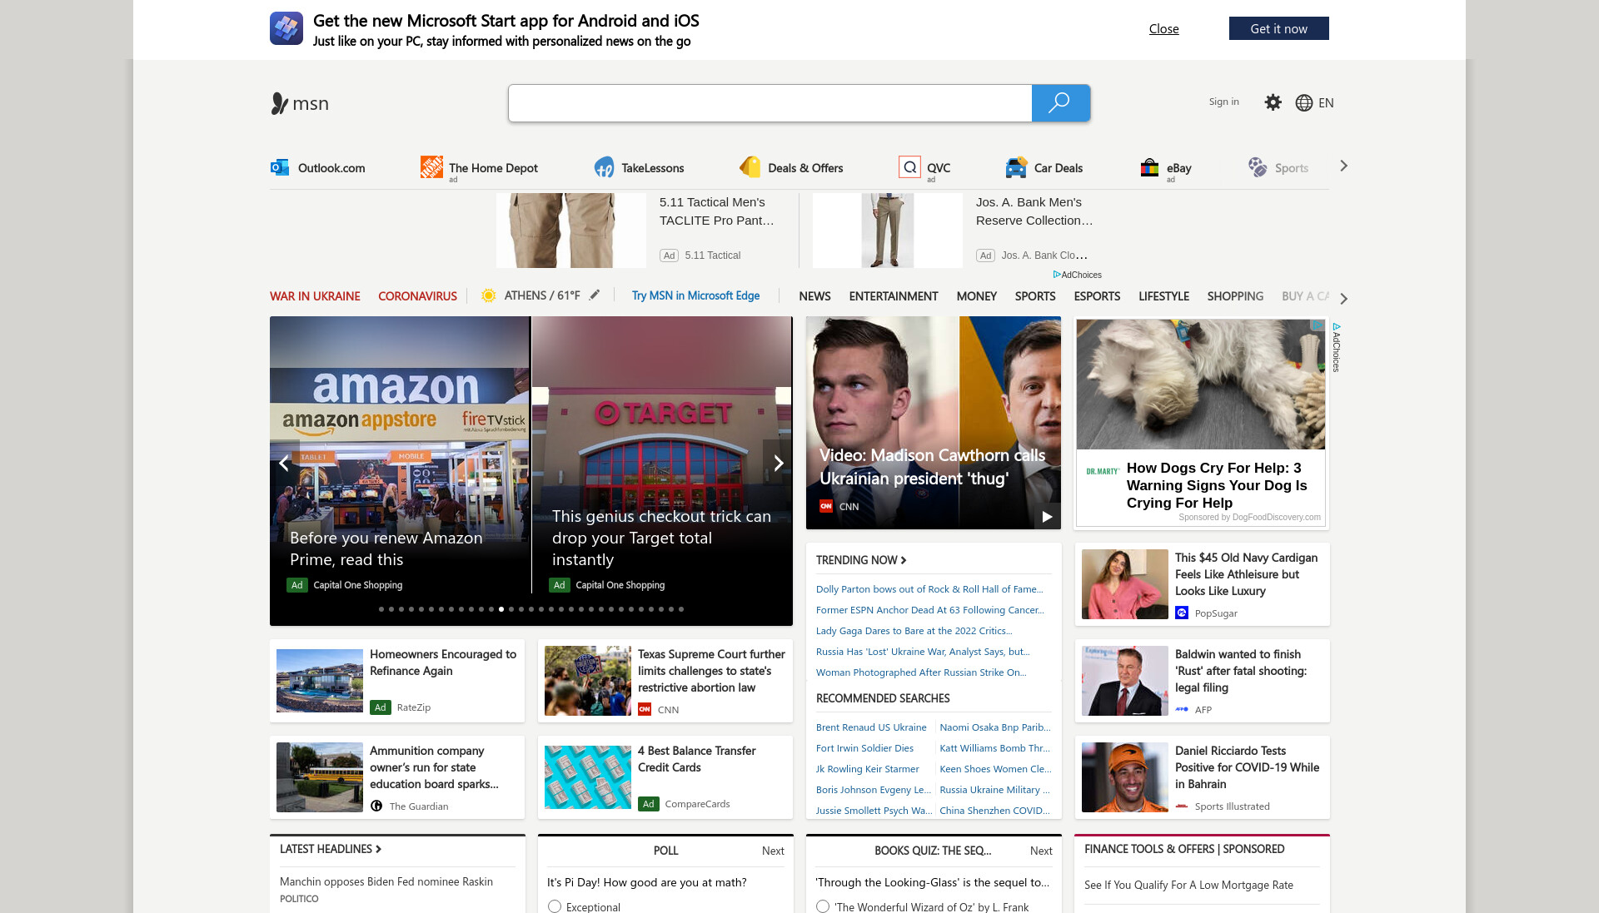The height and width of the screenshot is (913, 1599).
Task: Open Car Deals car icon
Action: pos(1016,167)
